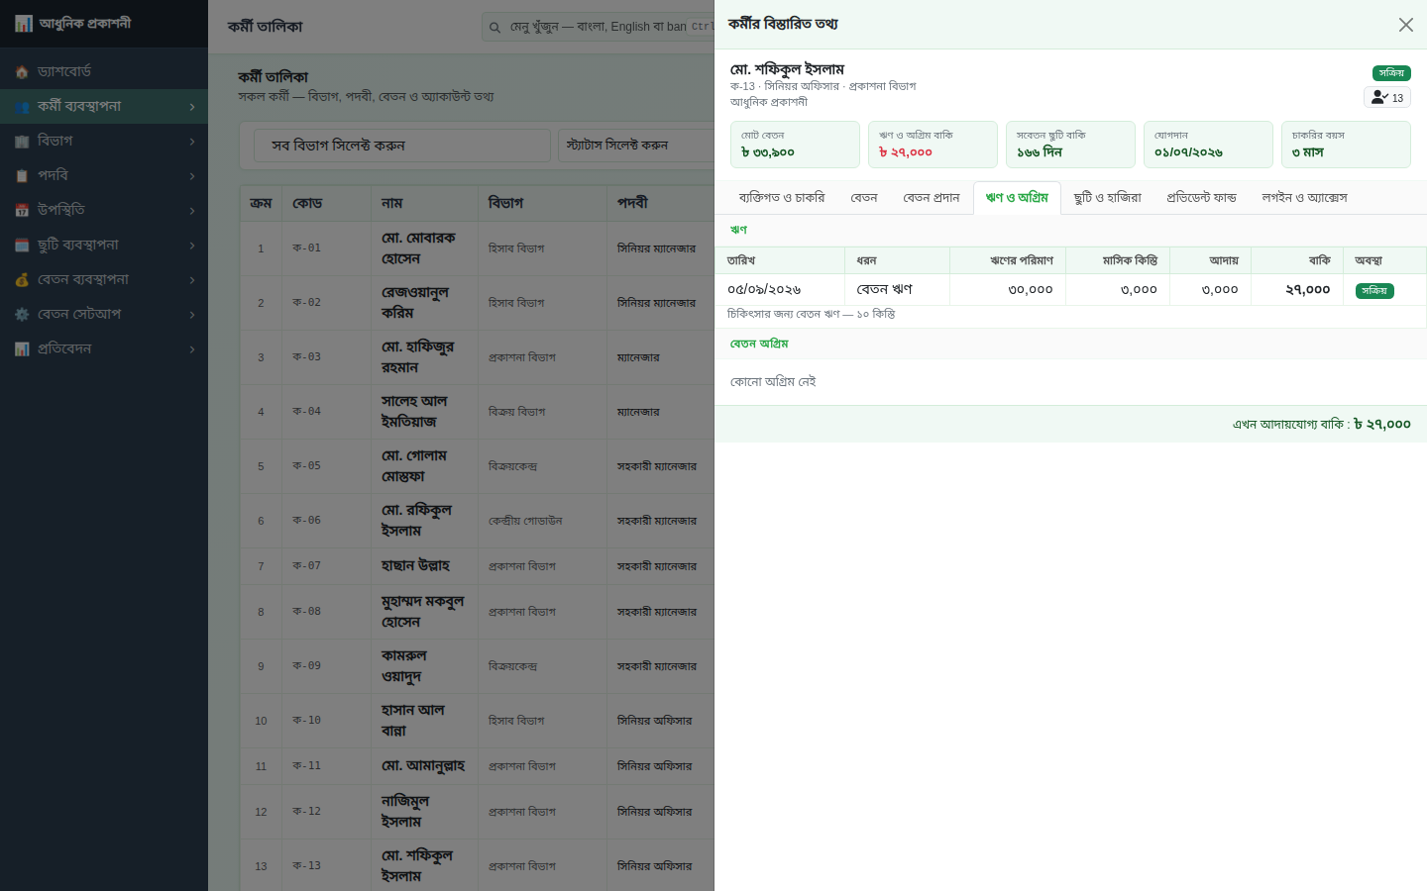Click employee code ক-05 in the table
1427x891 pixels.
click(x=306, y=466)
